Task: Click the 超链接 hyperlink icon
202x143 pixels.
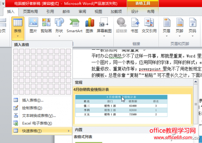Action: coord(121,26)
